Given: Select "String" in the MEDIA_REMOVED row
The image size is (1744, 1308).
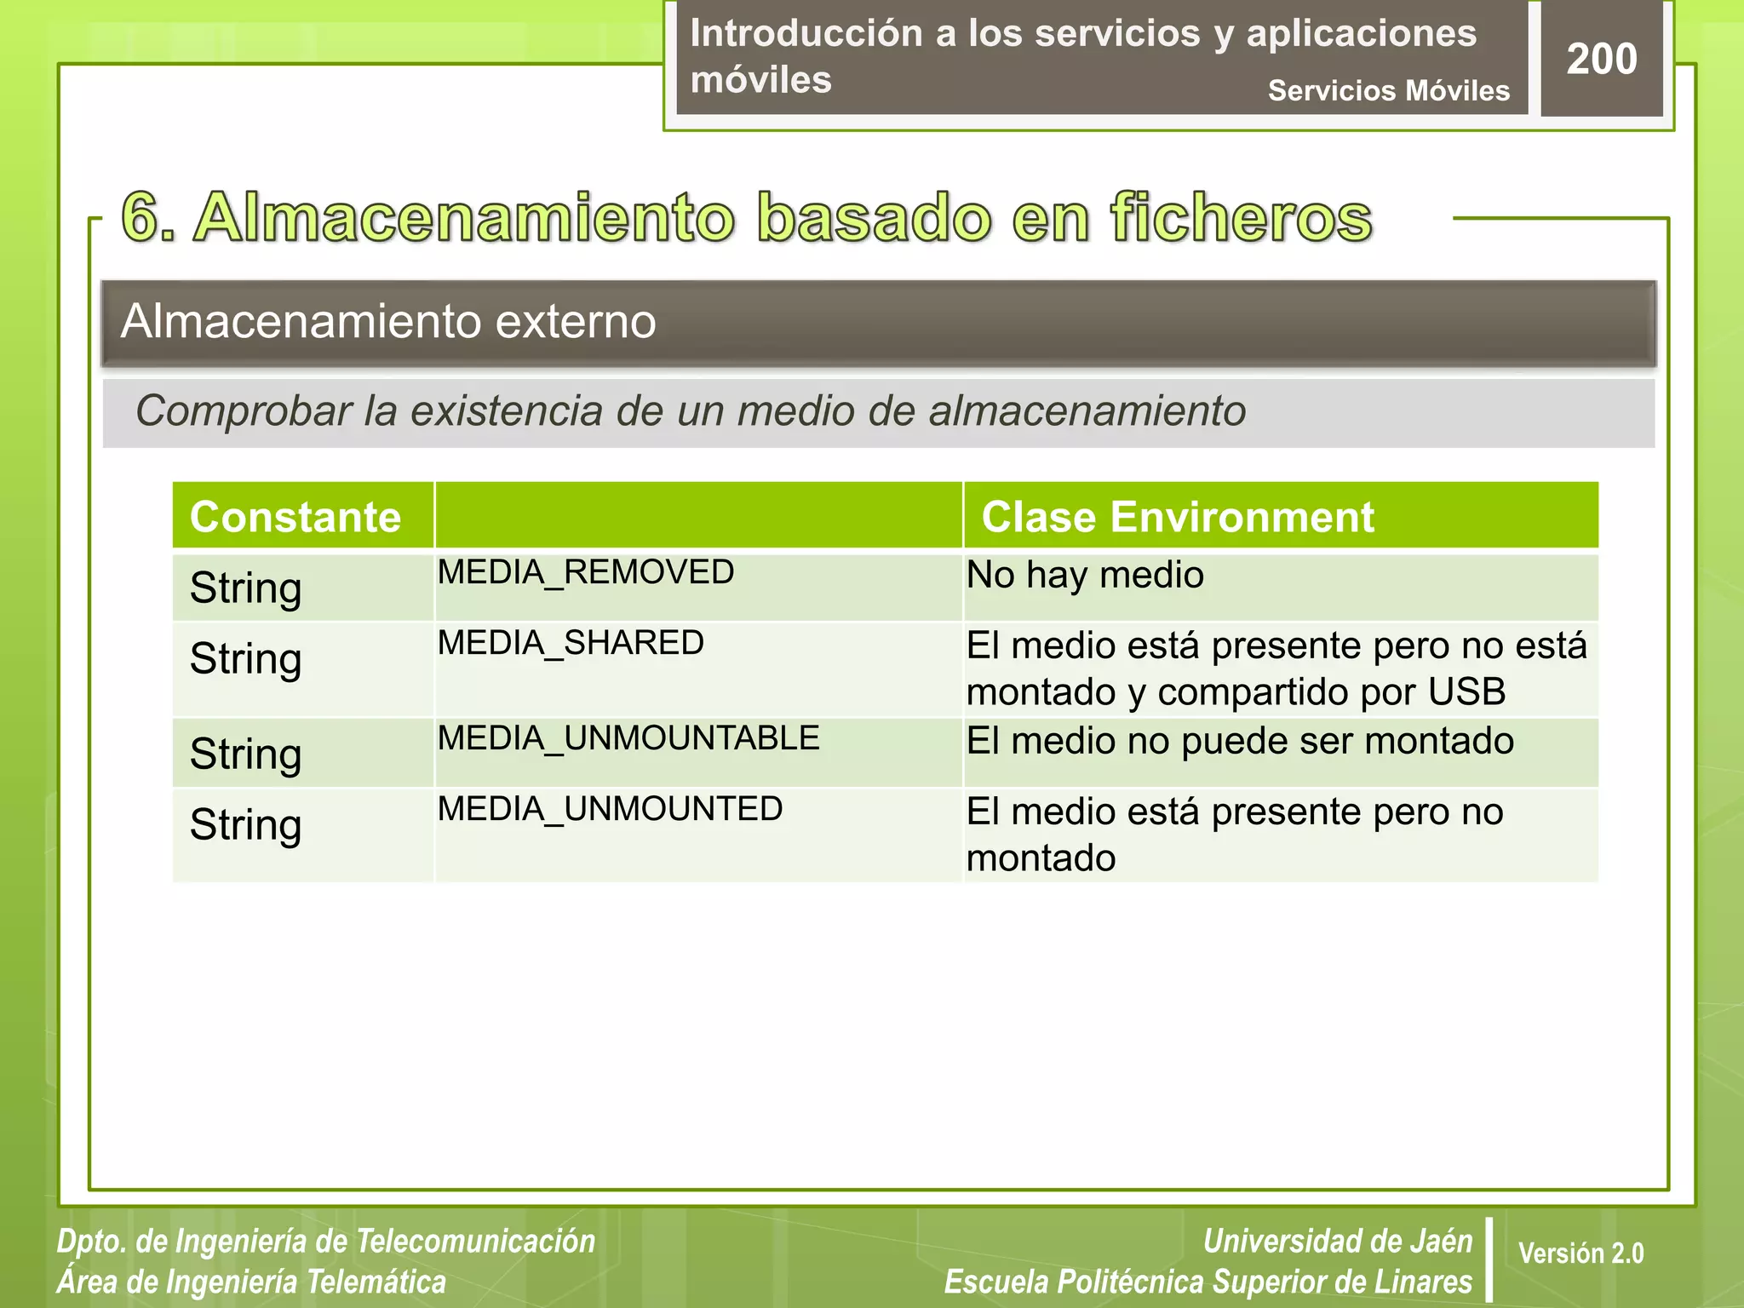Looking at the screenshot, I should click(245, 589).
